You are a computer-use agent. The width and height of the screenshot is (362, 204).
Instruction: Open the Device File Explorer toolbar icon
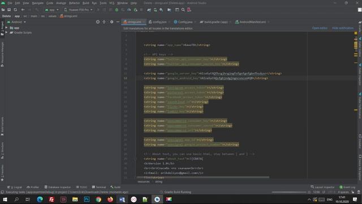pyautogui.click(x=169, y=10)
